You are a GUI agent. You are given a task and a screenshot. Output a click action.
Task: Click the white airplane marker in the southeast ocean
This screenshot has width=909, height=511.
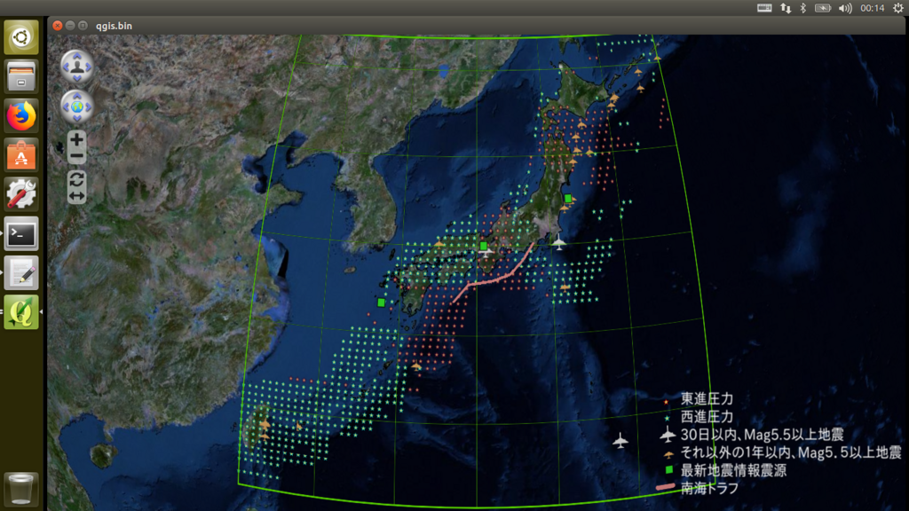(620, 441)
